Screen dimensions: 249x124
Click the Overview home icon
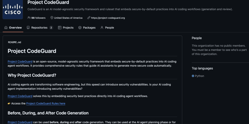coord(6,28)
